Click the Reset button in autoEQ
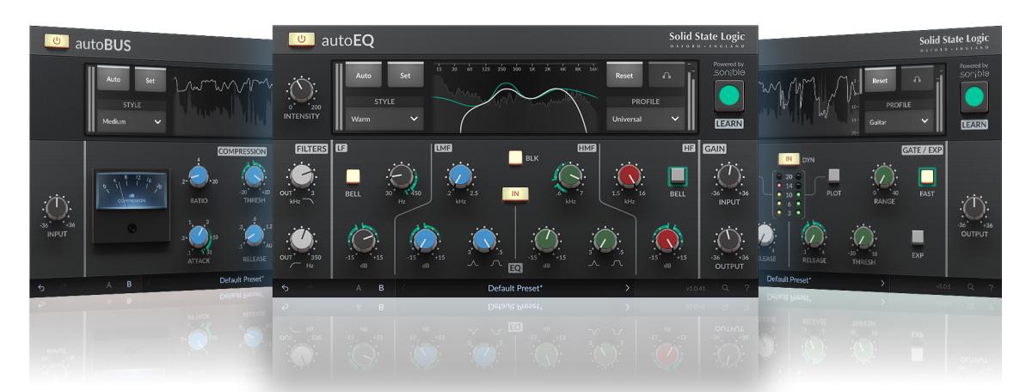This screenshot has width=1032, height=392. click(623, 76)
